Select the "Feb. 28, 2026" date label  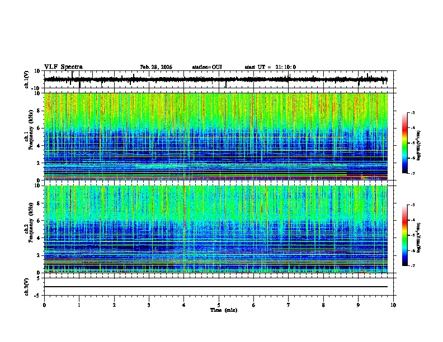156,67
